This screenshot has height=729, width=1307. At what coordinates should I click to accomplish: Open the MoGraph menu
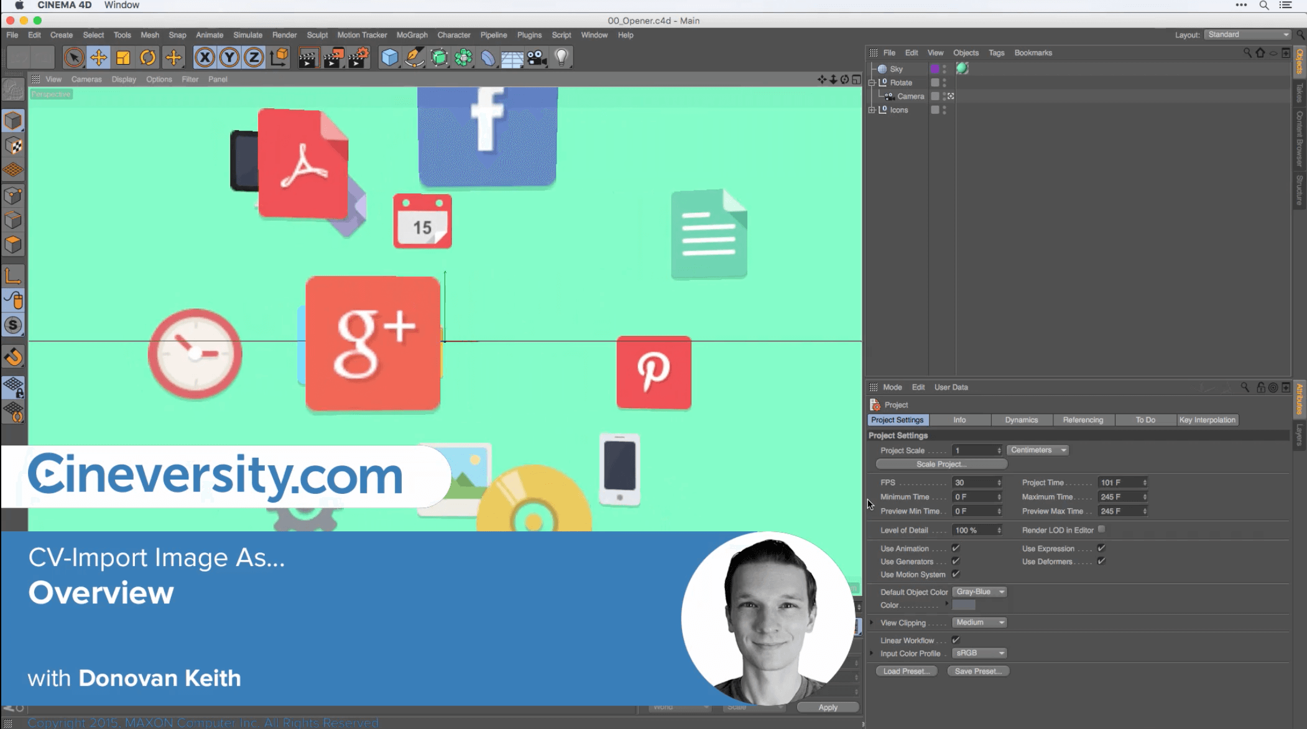pyautogui.click(x=412, y=35)
